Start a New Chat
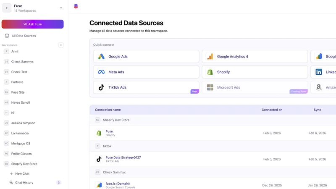 tap(22, 173)
